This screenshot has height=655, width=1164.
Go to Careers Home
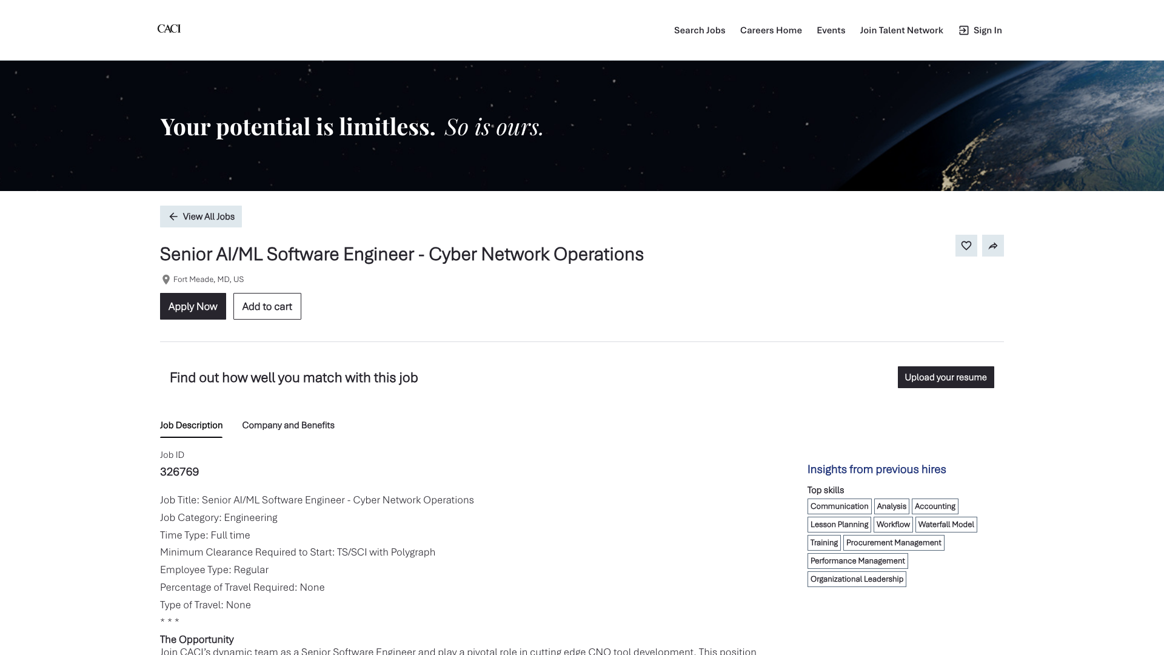pyautogui.click(x=771, y=30)
